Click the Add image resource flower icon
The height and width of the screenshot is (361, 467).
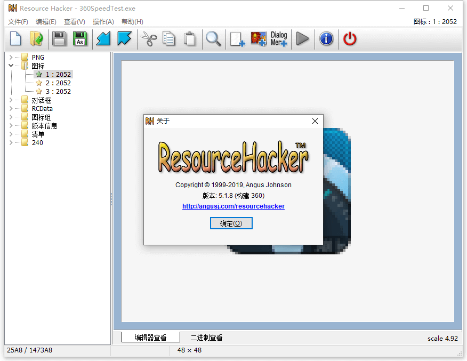[x=258, y=39]
